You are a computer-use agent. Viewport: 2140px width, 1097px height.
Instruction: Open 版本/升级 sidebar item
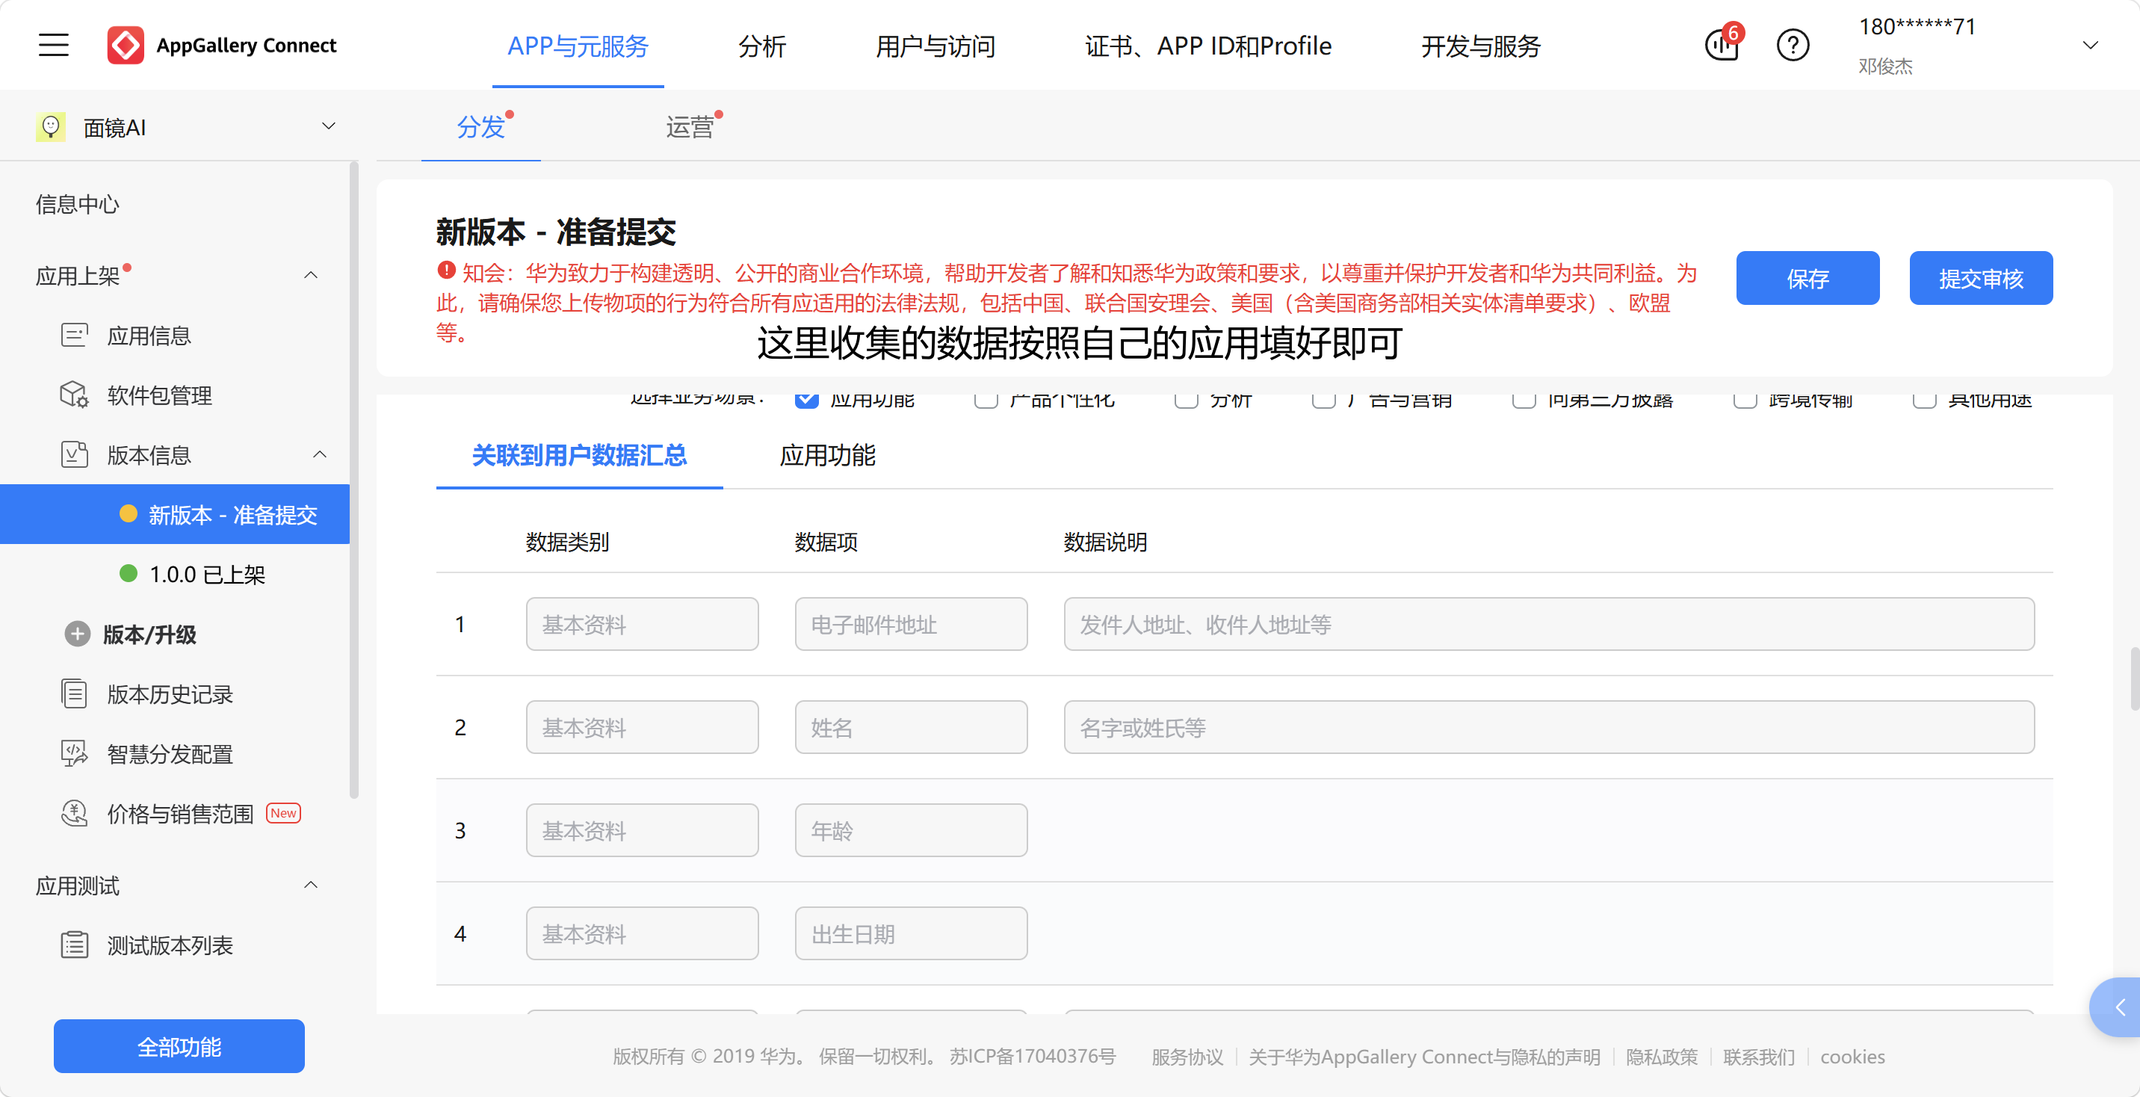point(149,634)
